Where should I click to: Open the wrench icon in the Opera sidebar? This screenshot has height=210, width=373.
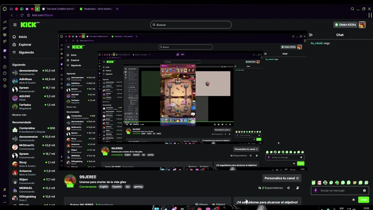pos(5,86)
